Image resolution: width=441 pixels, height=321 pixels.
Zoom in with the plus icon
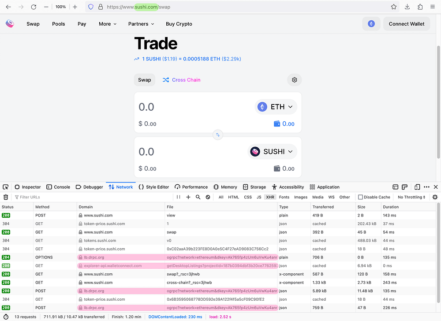[x=75, y=7]
